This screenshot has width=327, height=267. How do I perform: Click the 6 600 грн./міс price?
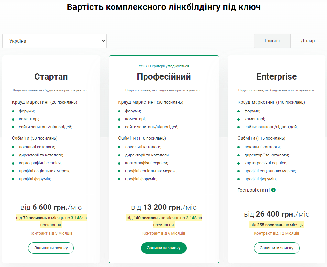[x=51, y=207]
